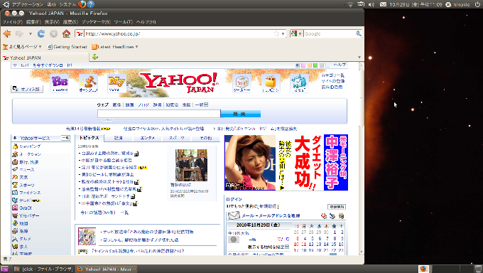Click the Google search magnifier icon
Screen dimensions: 483x273
[358, 33]
